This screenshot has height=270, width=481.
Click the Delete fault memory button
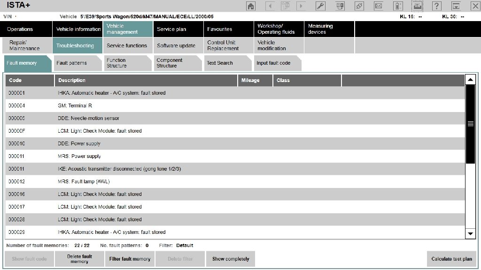(80, 259)
